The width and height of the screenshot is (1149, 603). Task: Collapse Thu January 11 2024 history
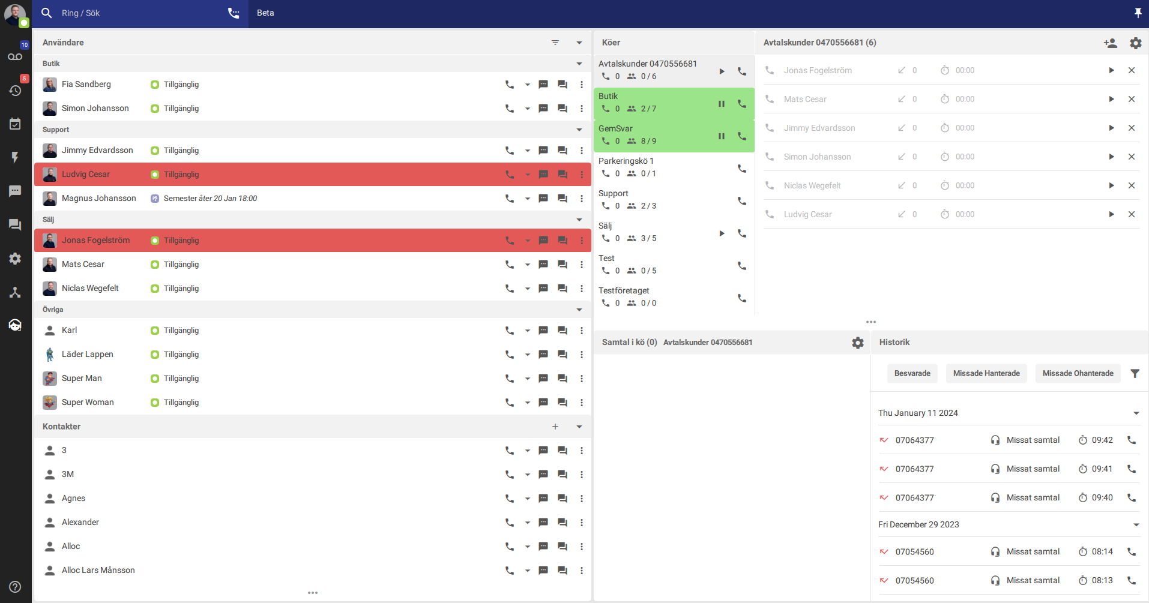[x=1136, y=413]
